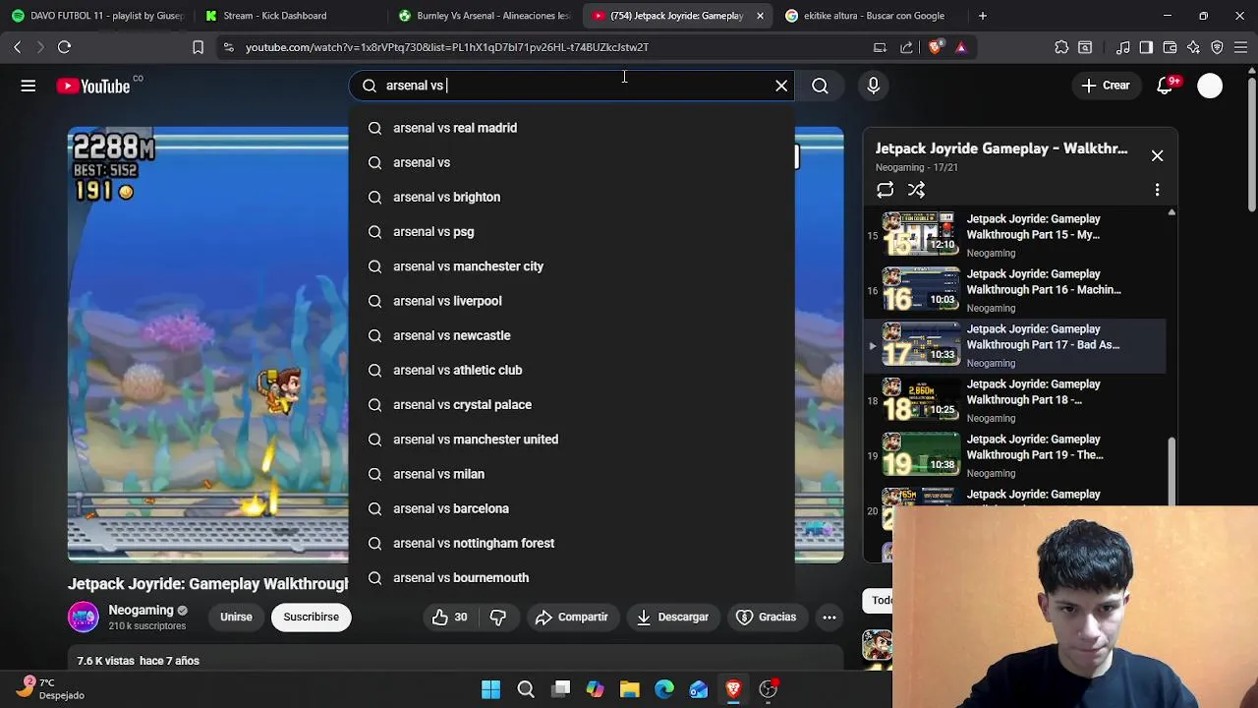1258x708 pixels.
Task: Open a new browser tab
Action: (983, 16)
